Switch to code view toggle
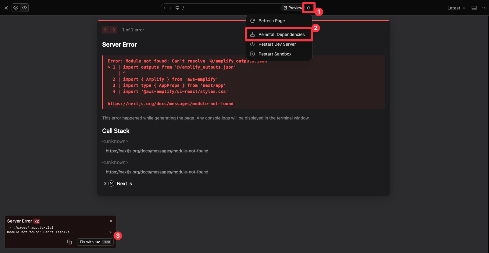The height and width of the screenshot is (253, 489). 24,8
